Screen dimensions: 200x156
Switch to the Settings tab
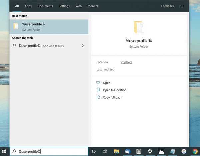64,6
